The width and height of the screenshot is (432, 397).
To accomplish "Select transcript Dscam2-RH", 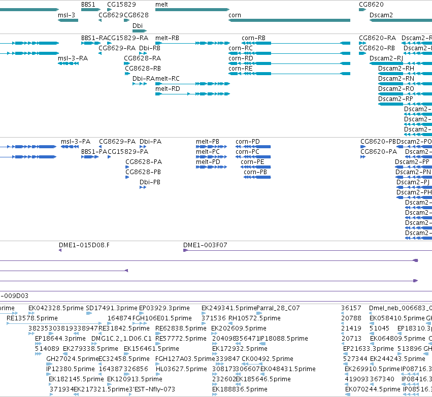I will [405, 74].
